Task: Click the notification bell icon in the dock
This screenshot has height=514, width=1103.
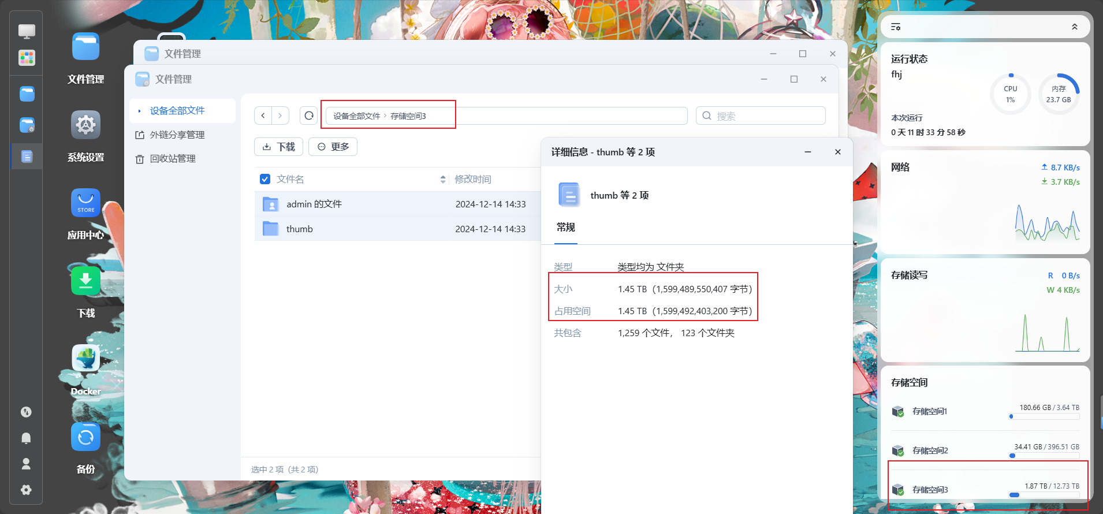Action: pyautogui.click(x=26, y=438)
